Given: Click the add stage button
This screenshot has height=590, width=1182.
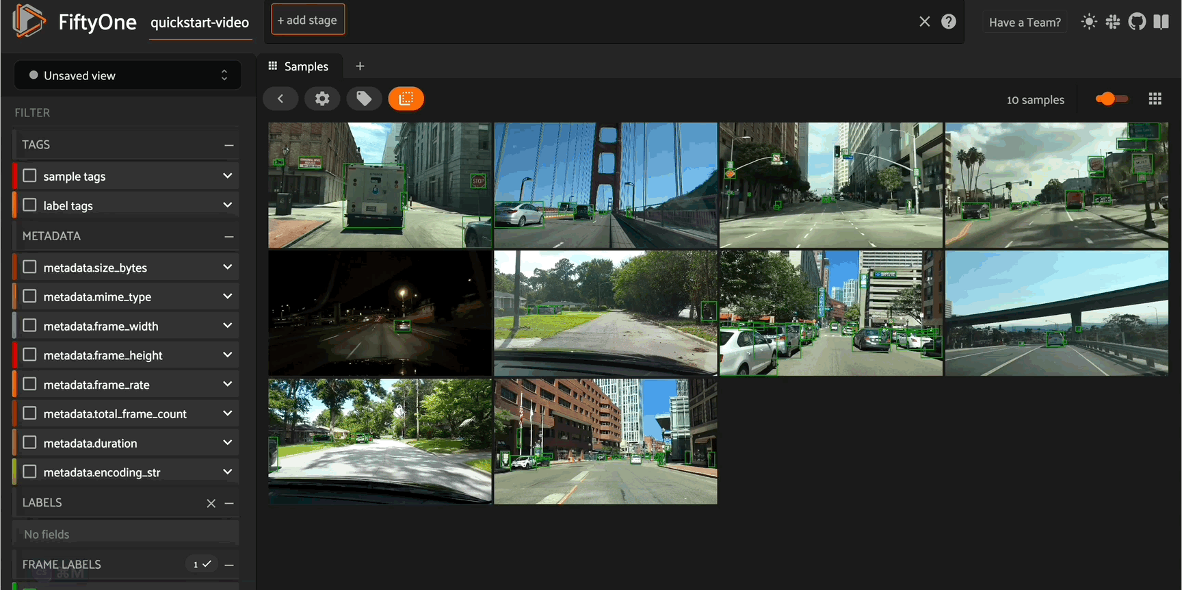Looking at the screenshot, I should coord(308,20).
